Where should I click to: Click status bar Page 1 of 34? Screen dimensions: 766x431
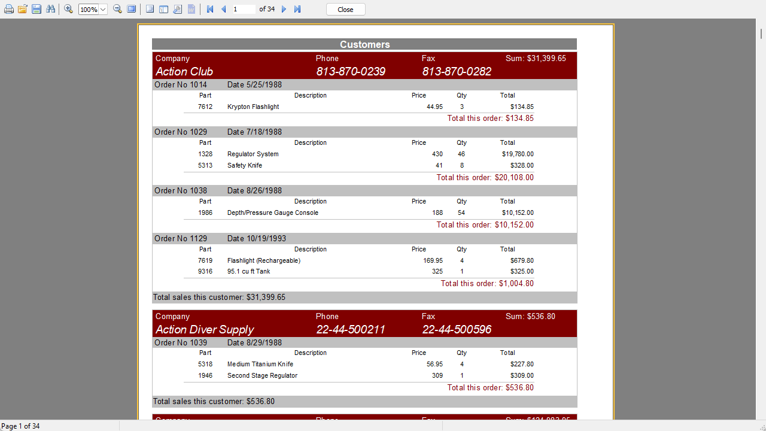20,426
